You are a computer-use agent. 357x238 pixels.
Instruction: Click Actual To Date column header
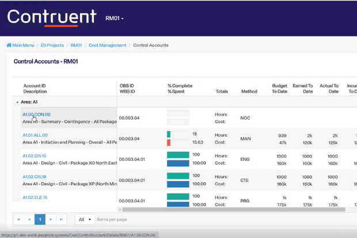click(329, 89)
